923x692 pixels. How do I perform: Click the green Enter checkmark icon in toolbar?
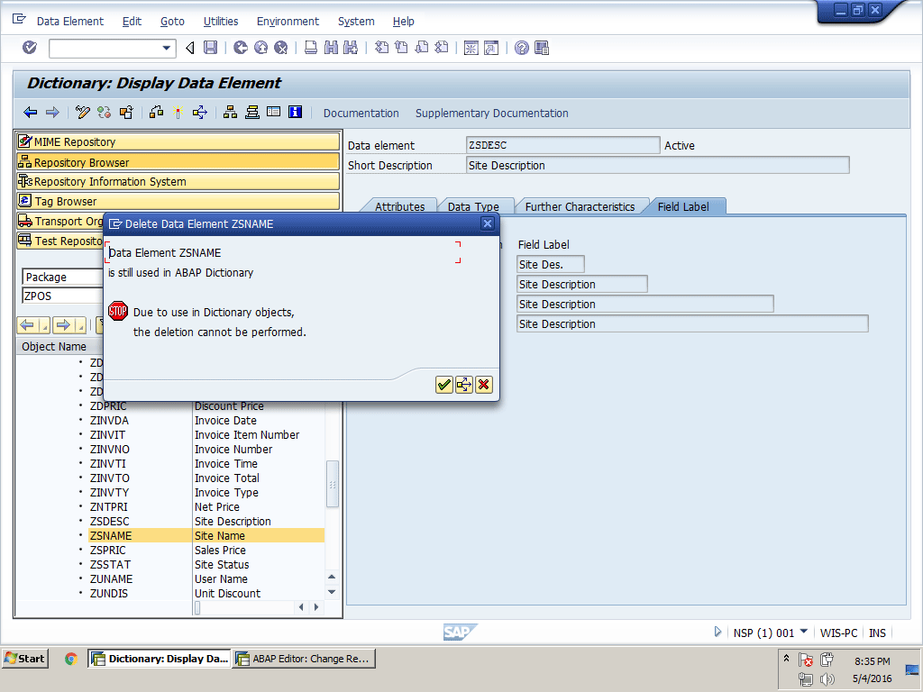click(x=30, y=48)
